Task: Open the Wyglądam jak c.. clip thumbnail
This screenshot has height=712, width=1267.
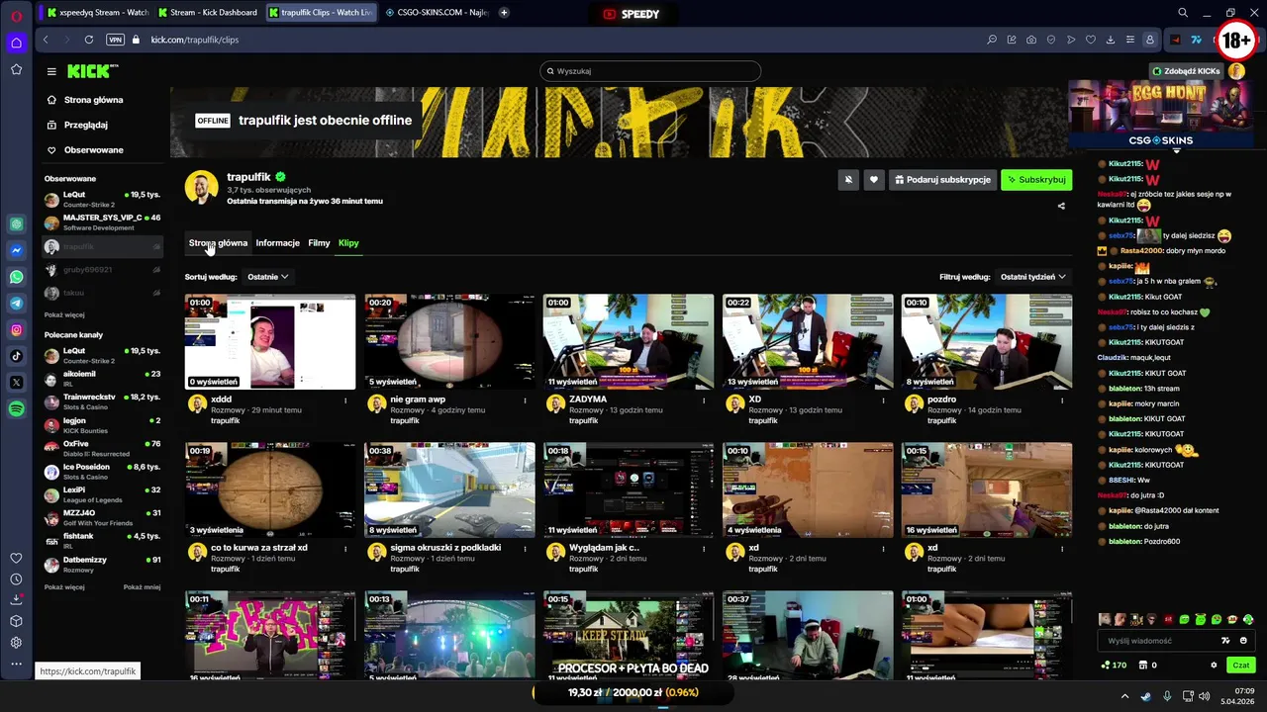Action: click(x=628, y=489)
